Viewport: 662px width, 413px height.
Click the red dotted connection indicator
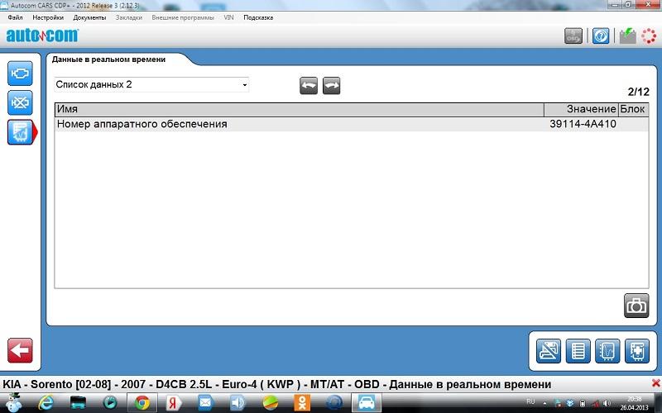pos(649,36)
